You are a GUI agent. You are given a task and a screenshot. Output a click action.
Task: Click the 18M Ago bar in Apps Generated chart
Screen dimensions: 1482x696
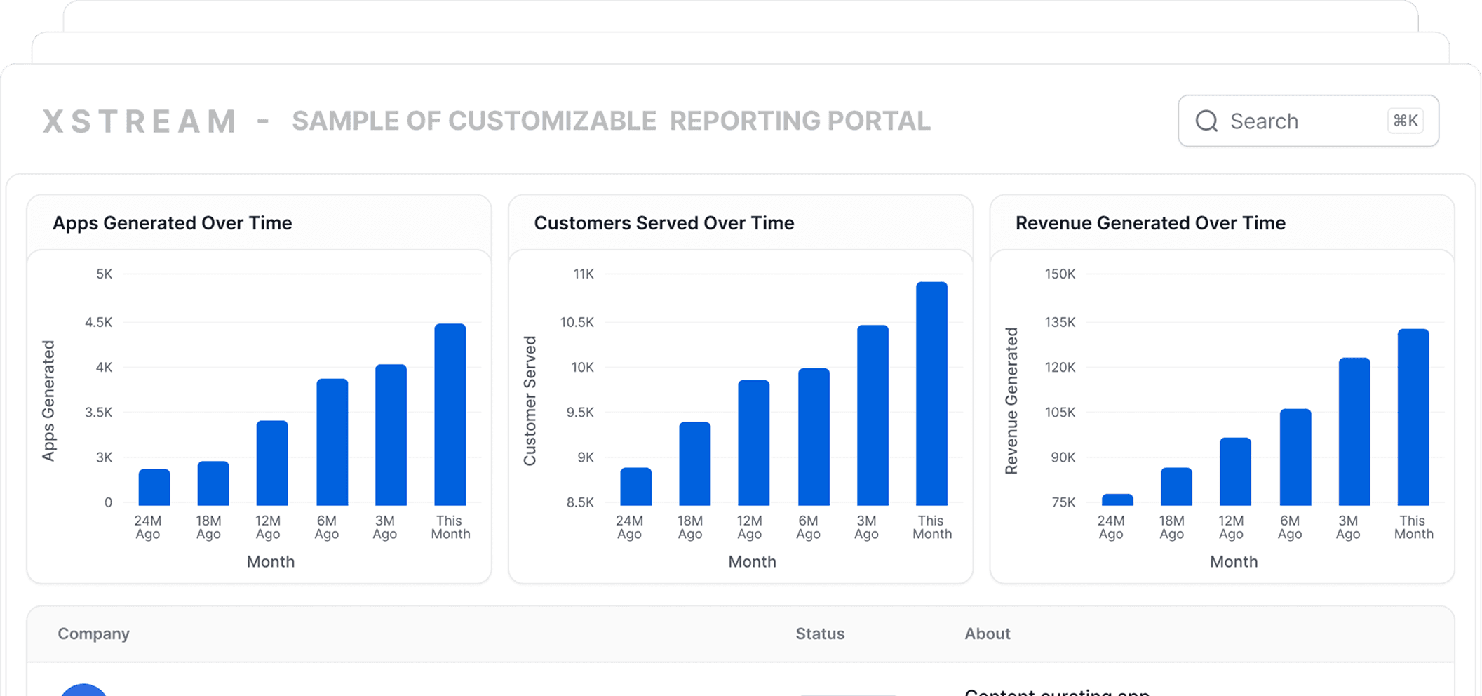pyautogui.click(x=213, y=483)
